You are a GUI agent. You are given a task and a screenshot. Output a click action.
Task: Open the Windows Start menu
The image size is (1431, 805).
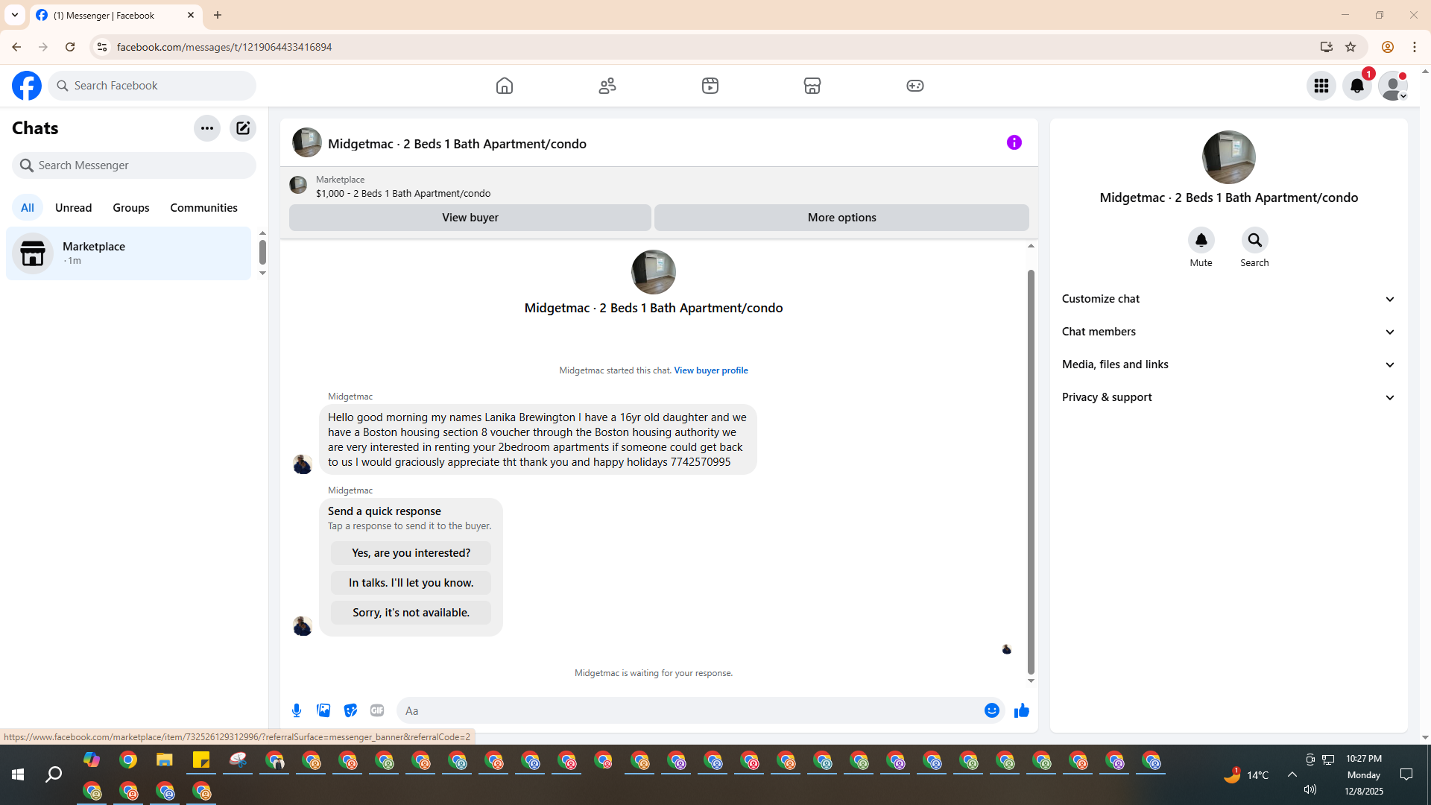tap(18, 775)
